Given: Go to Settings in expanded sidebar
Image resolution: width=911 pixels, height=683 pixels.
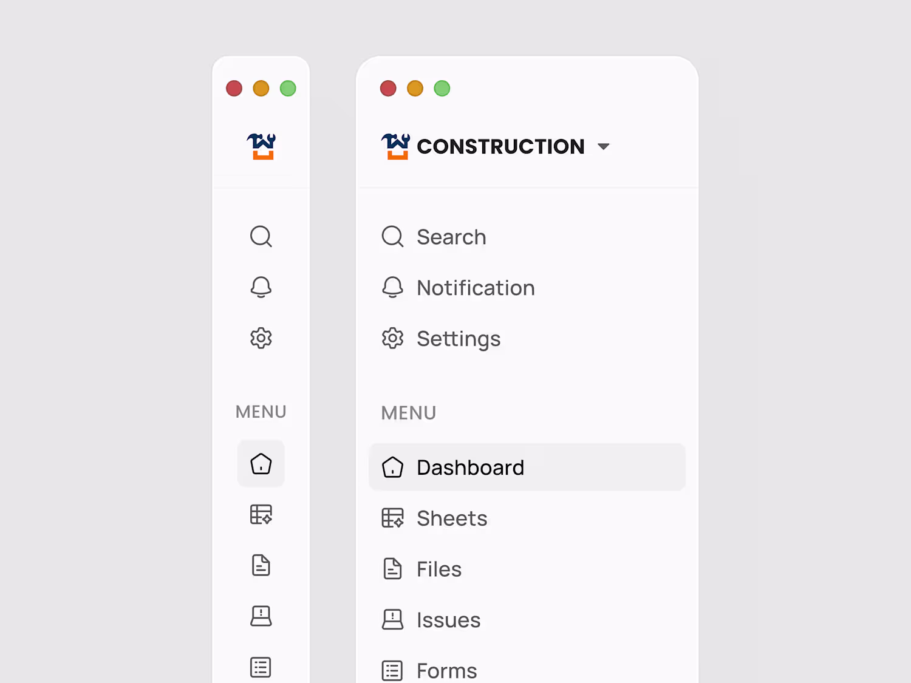Looking at the screenshot, I should [x=459, y=339].
